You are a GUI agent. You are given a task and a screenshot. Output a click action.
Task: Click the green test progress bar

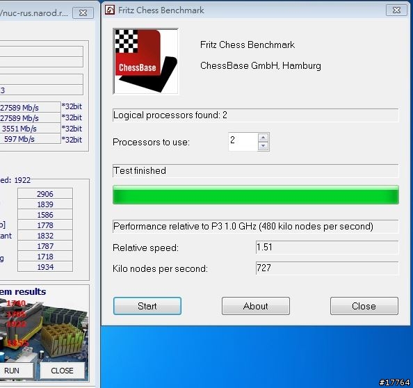pos(256,195)
